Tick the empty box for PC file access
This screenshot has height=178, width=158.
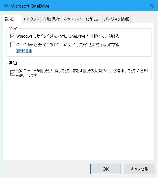pyautogui.click(x=13, y=45)
